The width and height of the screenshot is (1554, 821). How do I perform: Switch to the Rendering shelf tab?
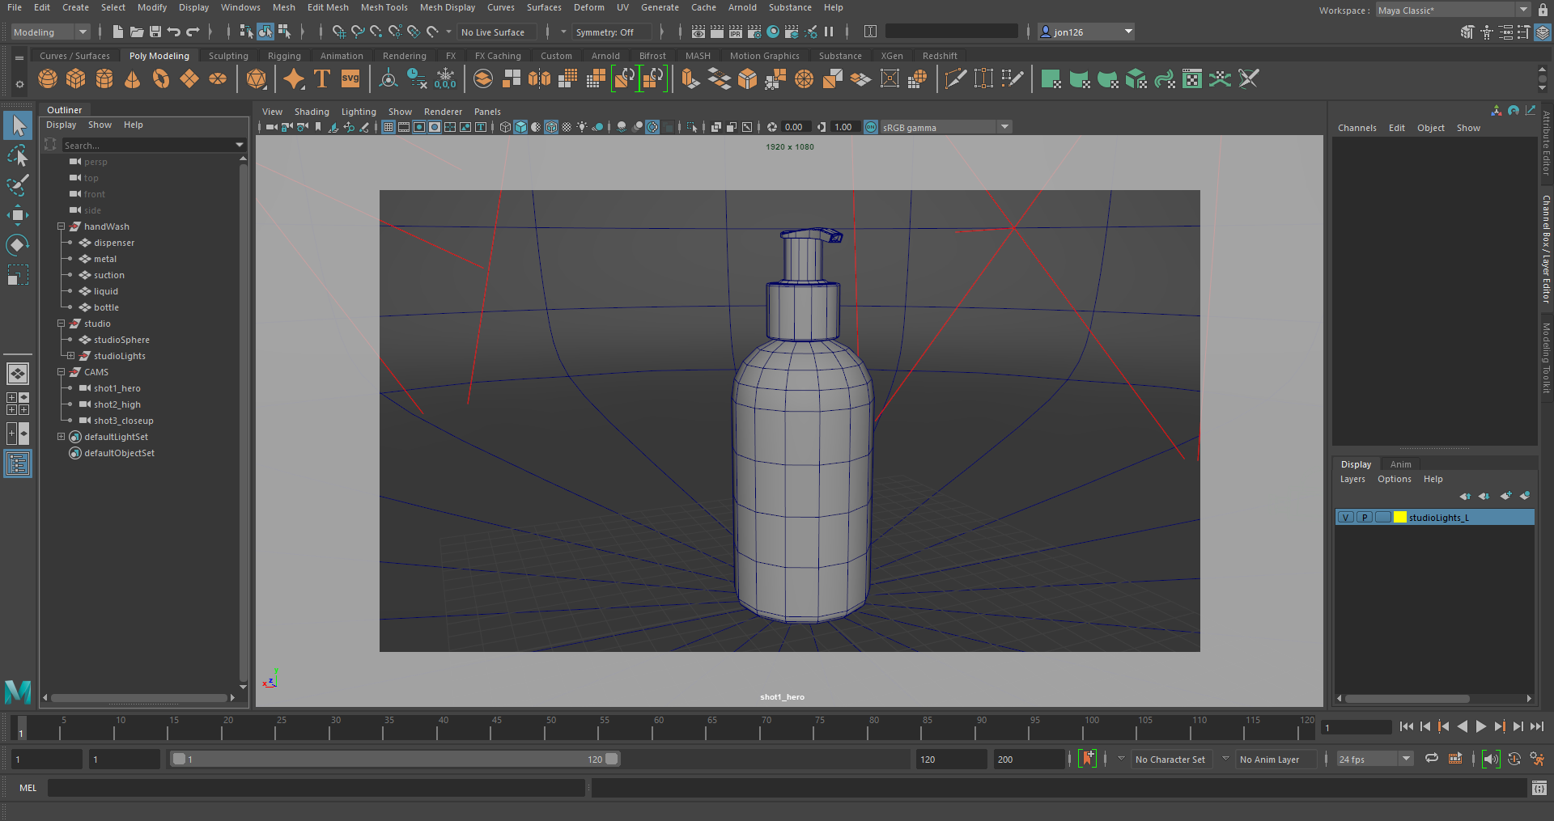(404, 56)
